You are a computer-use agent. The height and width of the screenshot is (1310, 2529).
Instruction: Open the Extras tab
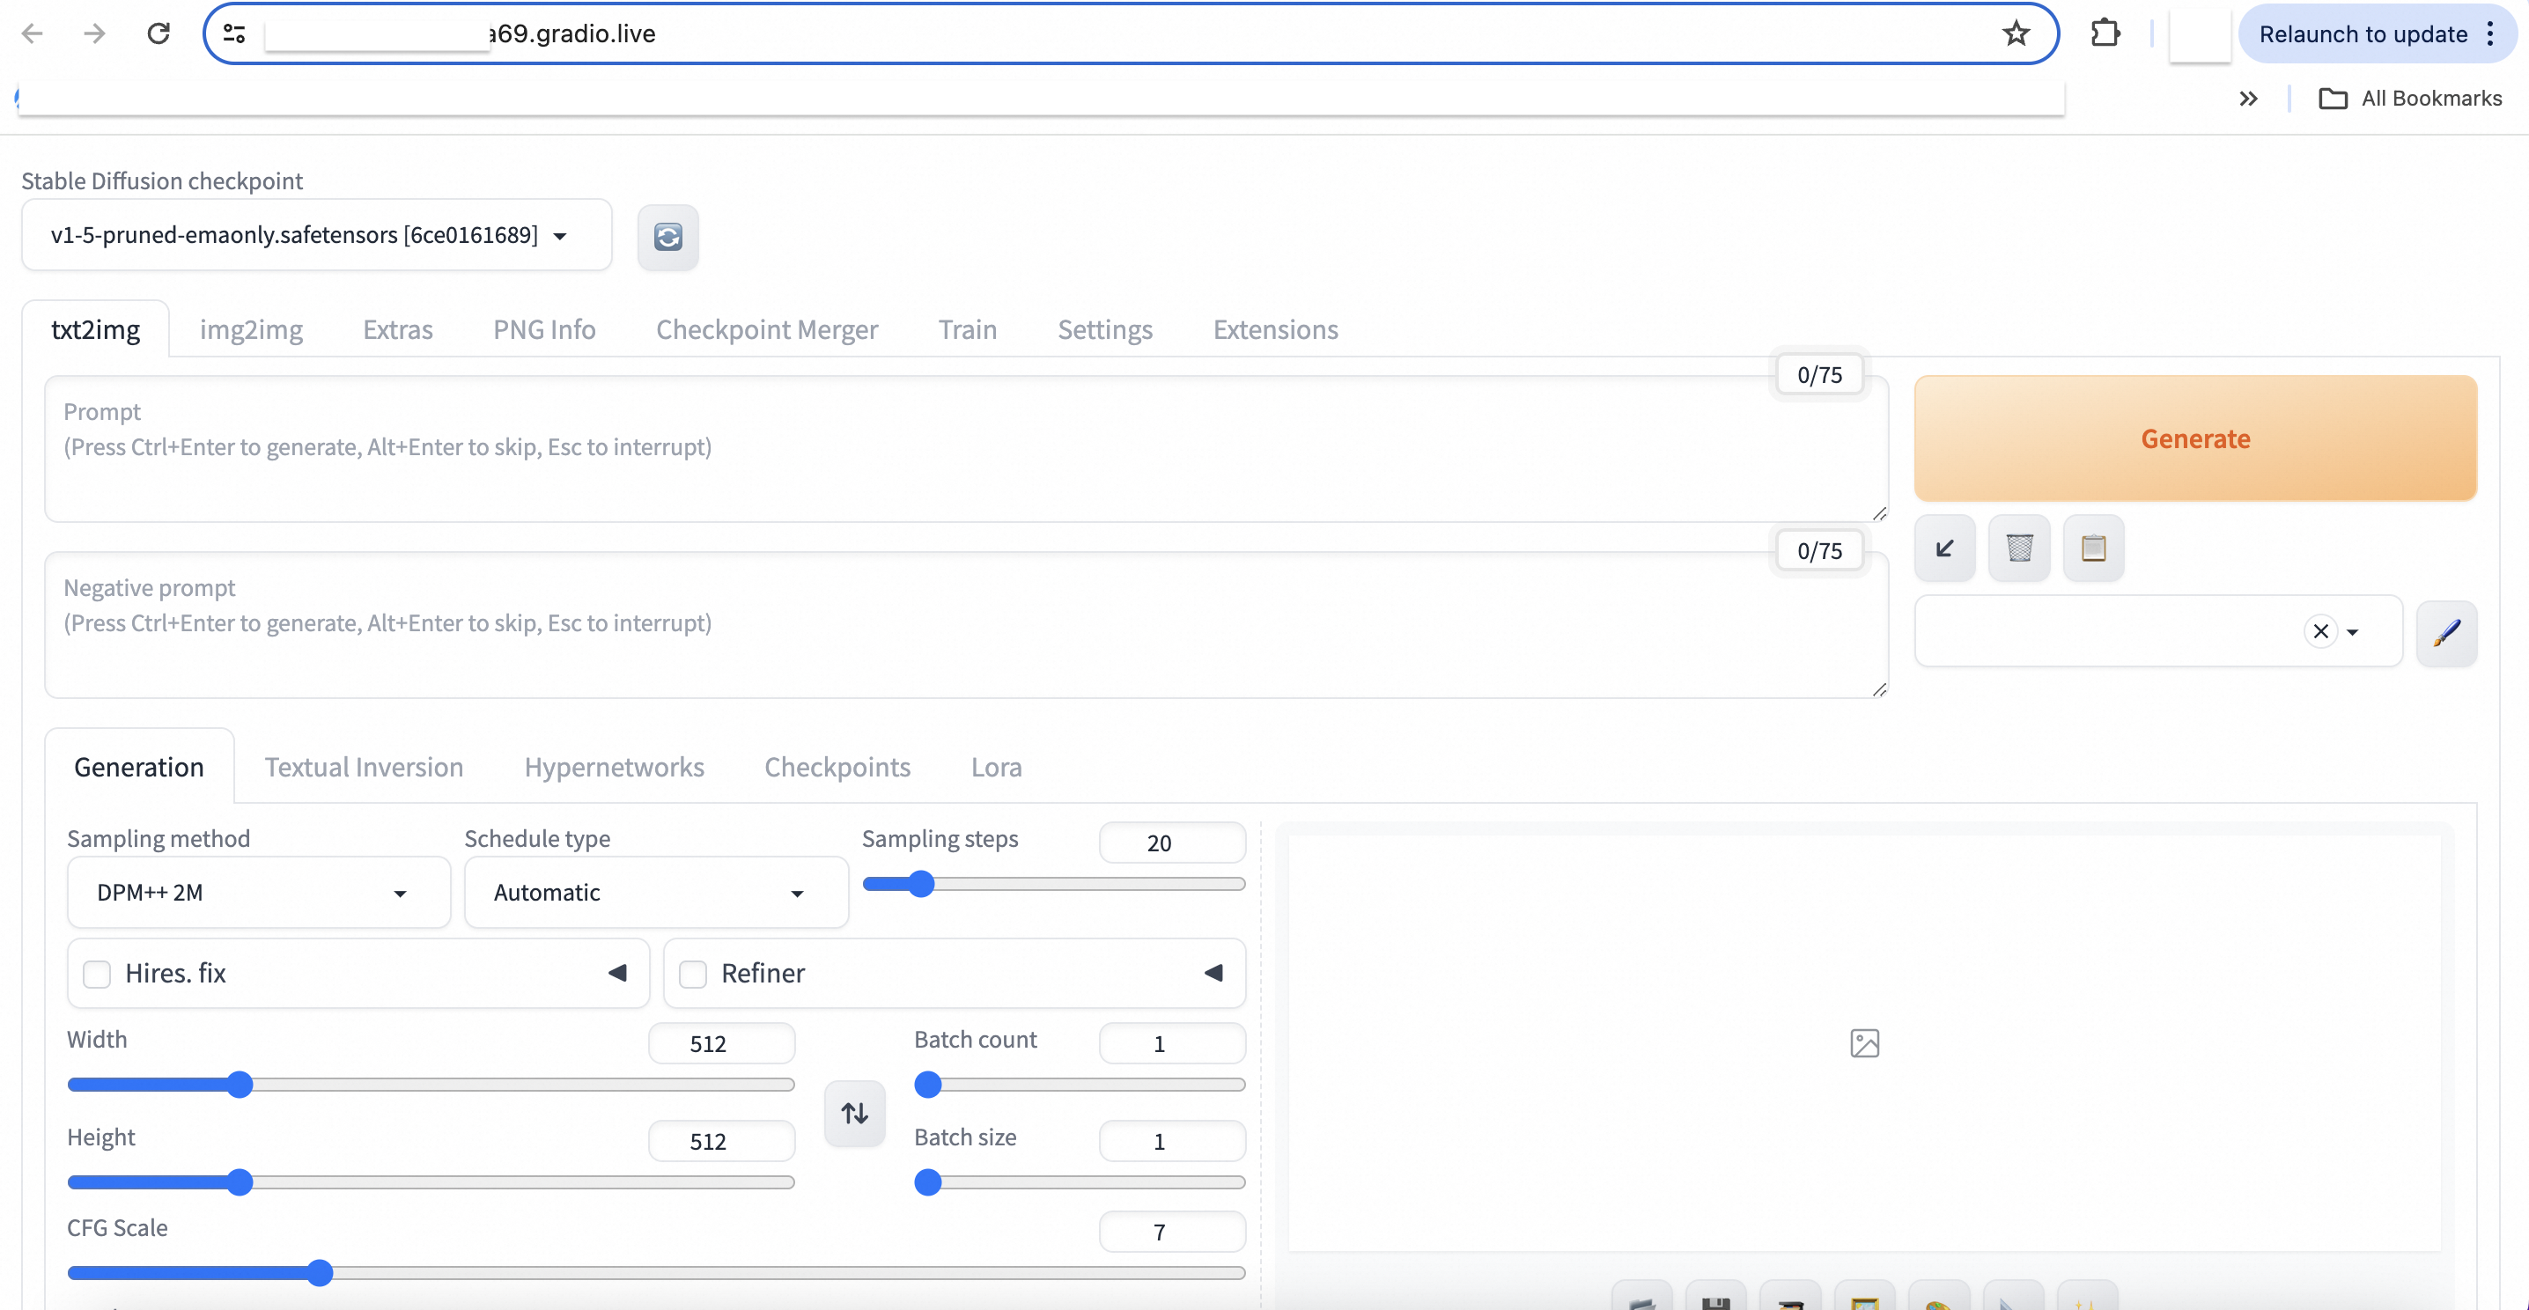coord(398,330)
